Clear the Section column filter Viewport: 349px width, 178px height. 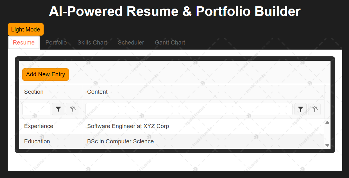tap(72, 109)
